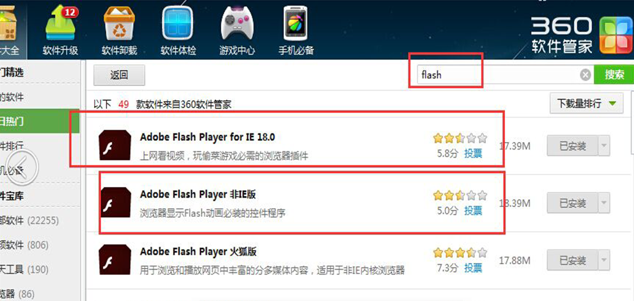634x301 pixels.
Task: Click the green 搜索 search button
Action: [x=614, y=75]
